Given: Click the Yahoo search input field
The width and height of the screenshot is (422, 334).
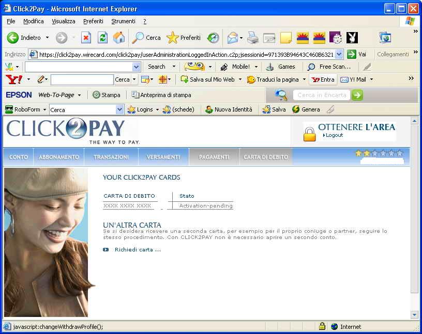Looking at the screenshot, I should pos(82,79).
